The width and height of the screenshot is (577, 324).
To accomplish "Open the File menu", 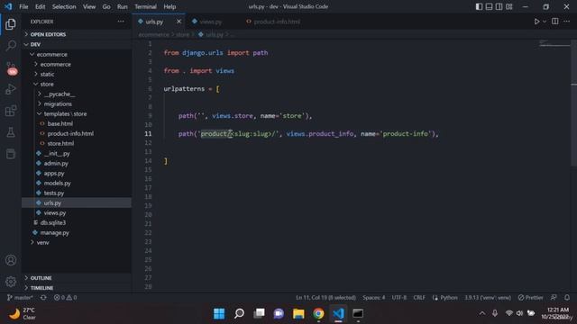I will pos(23,6).
